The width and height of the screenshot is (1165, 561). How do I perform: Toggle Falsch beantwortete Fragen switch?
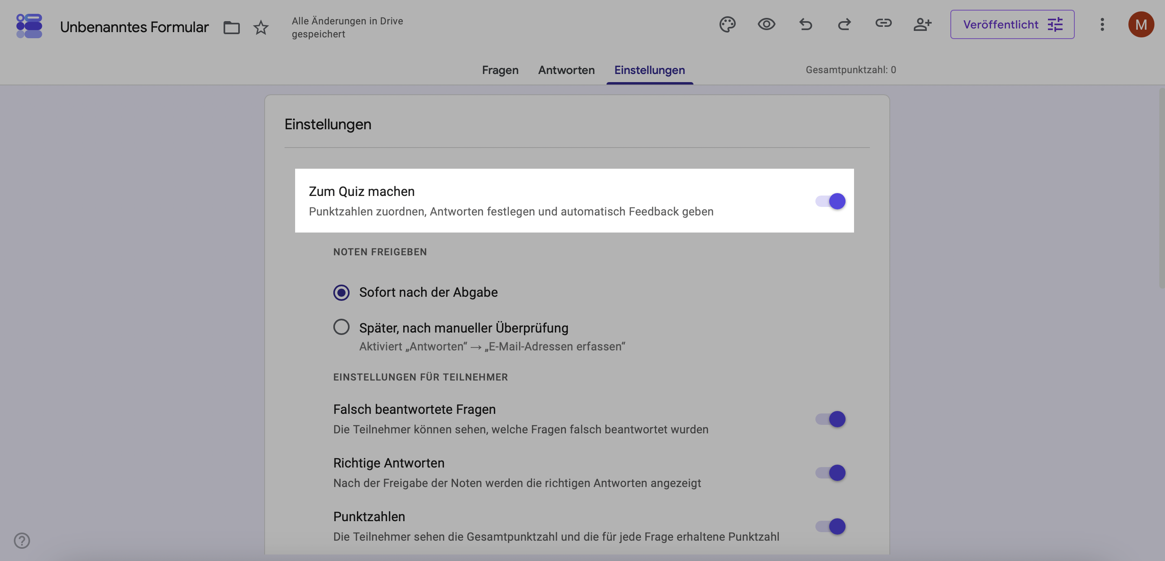(830, 419)
